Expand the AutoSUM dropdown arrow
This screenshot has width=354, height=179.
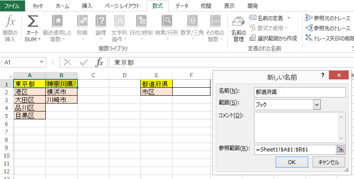(40, 39)
